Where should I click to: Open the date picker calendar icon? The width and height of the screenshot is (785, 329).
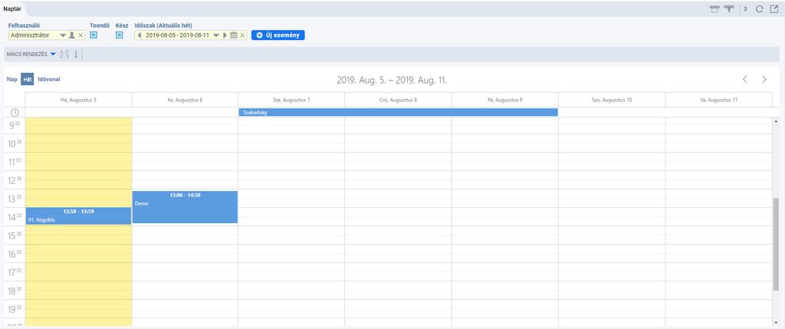(233, 35)
